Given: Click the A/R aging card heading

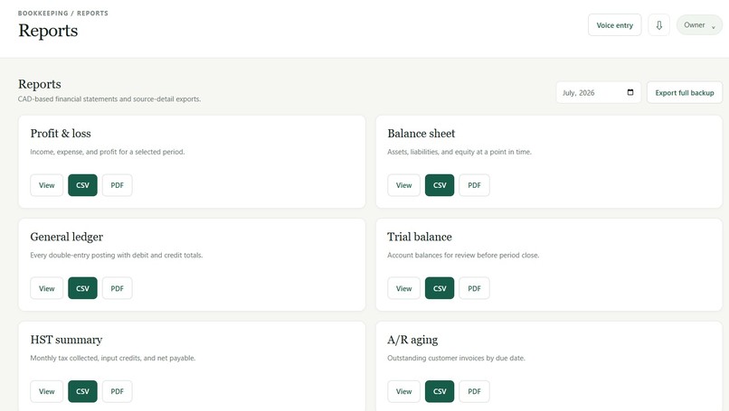Looking at the screenshot, I should tap(412, 340).
